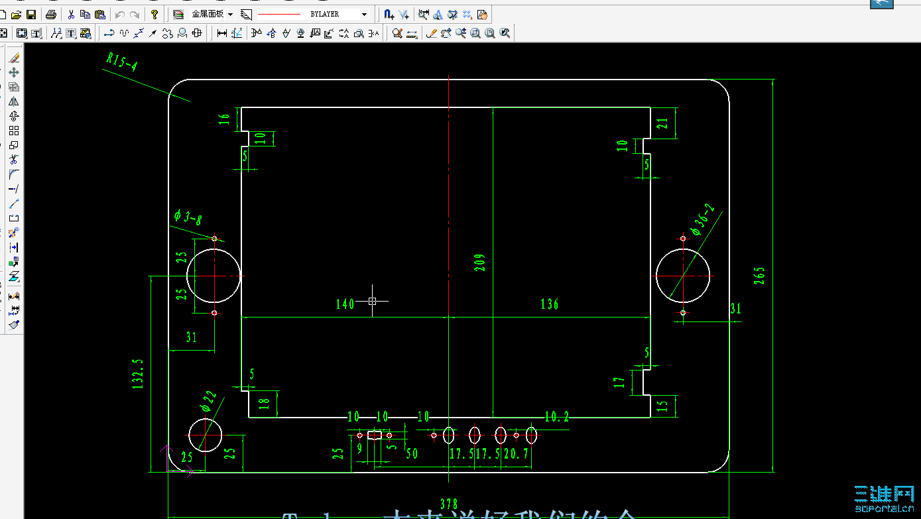Expand the 金属面板 layer dropdown arrow
This screenshot has height=519, width=921.
coord(230,14)
